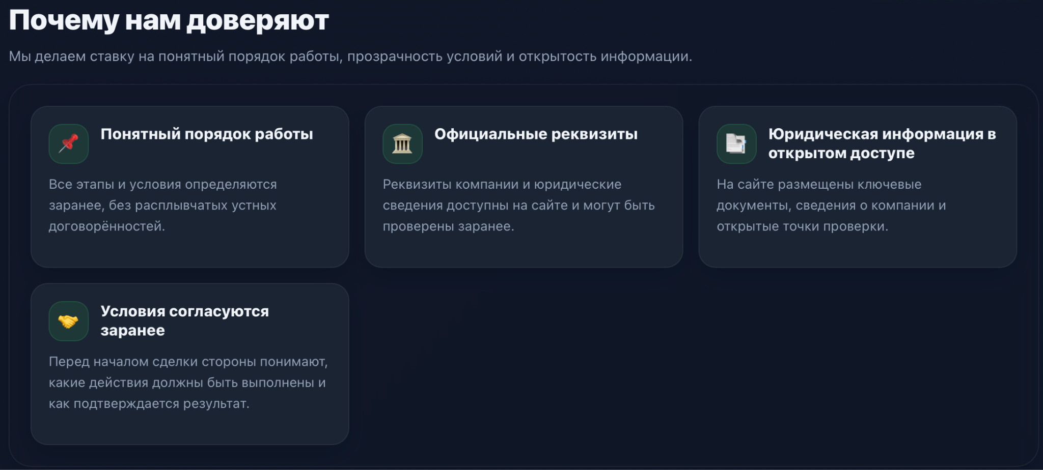Click the description starting 'Все этапы и условия'
The image size is (1043, 470).
163,205
